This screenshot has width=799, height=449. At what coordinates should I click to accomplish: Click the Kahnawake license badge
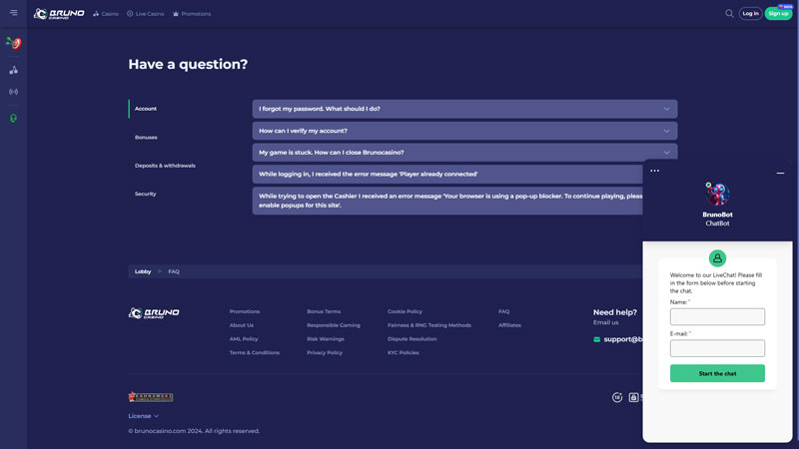pyautogui.click(x=151, y=396)
